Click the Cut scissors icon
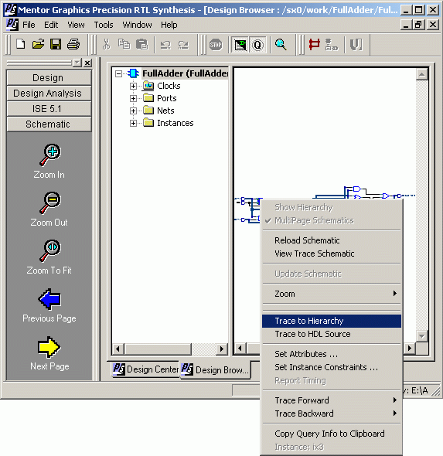443x456 pixels. click(107, 45)
